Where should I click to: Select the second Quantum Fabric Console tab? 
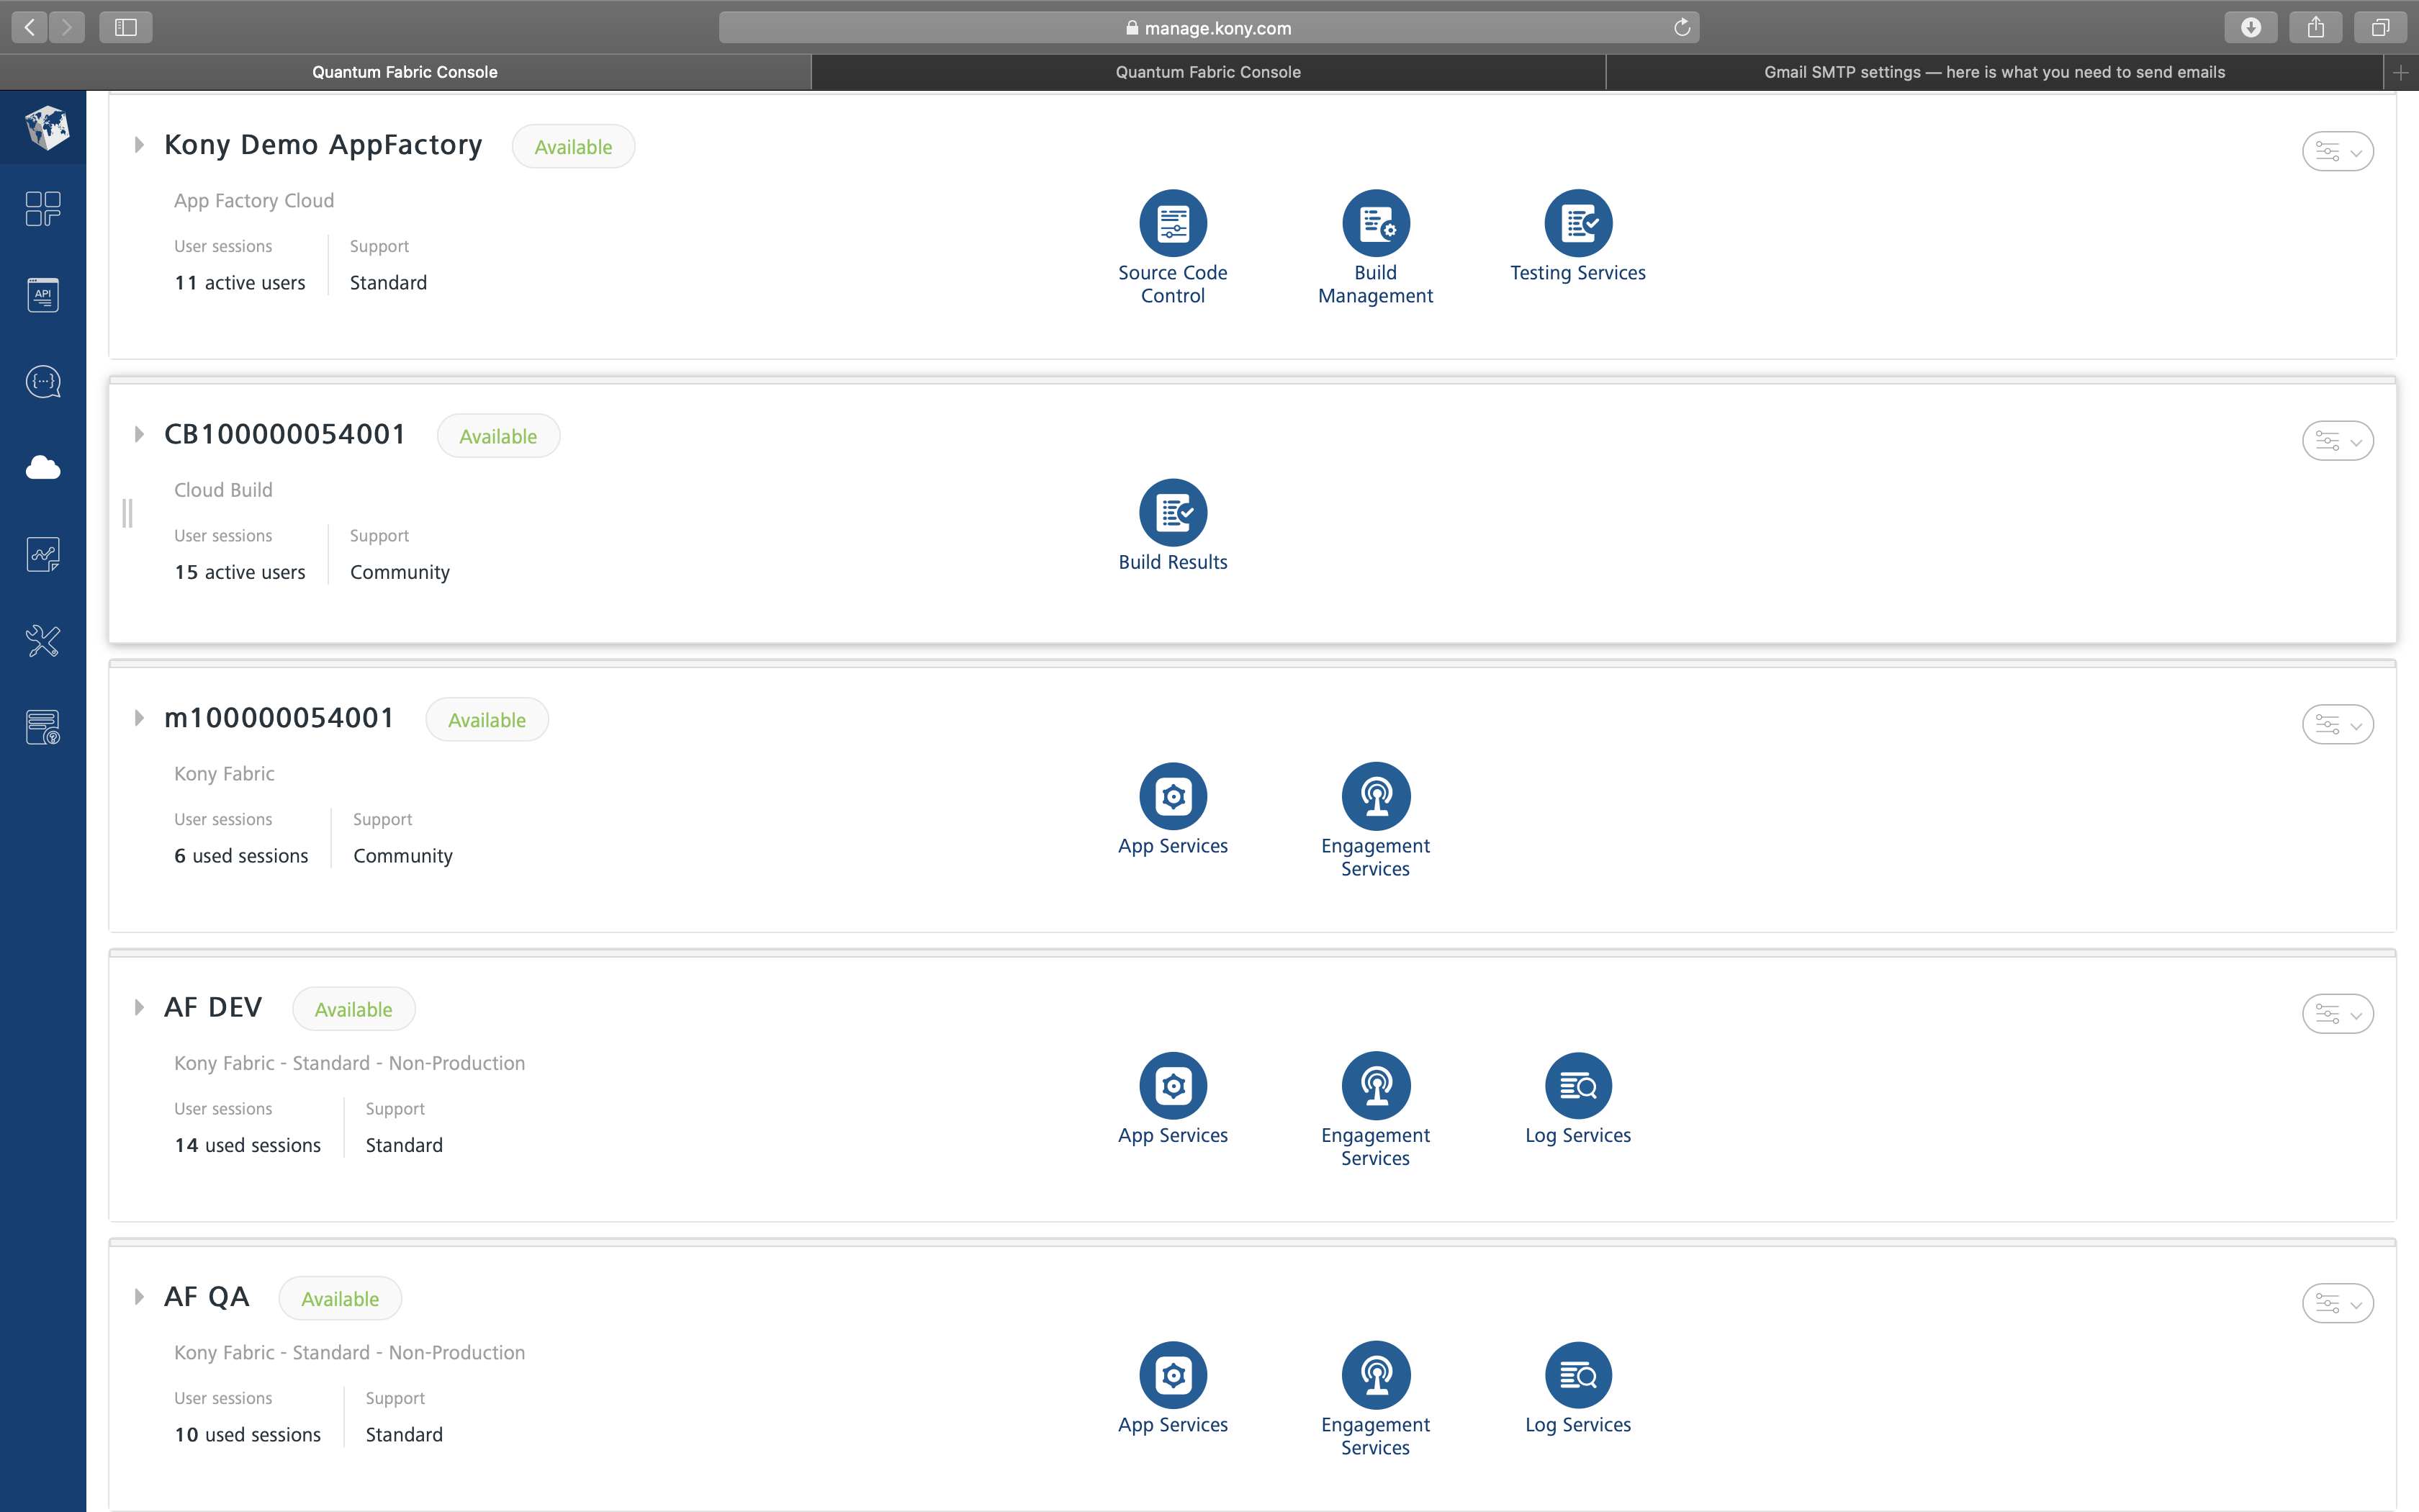(x=1207, y=71)
